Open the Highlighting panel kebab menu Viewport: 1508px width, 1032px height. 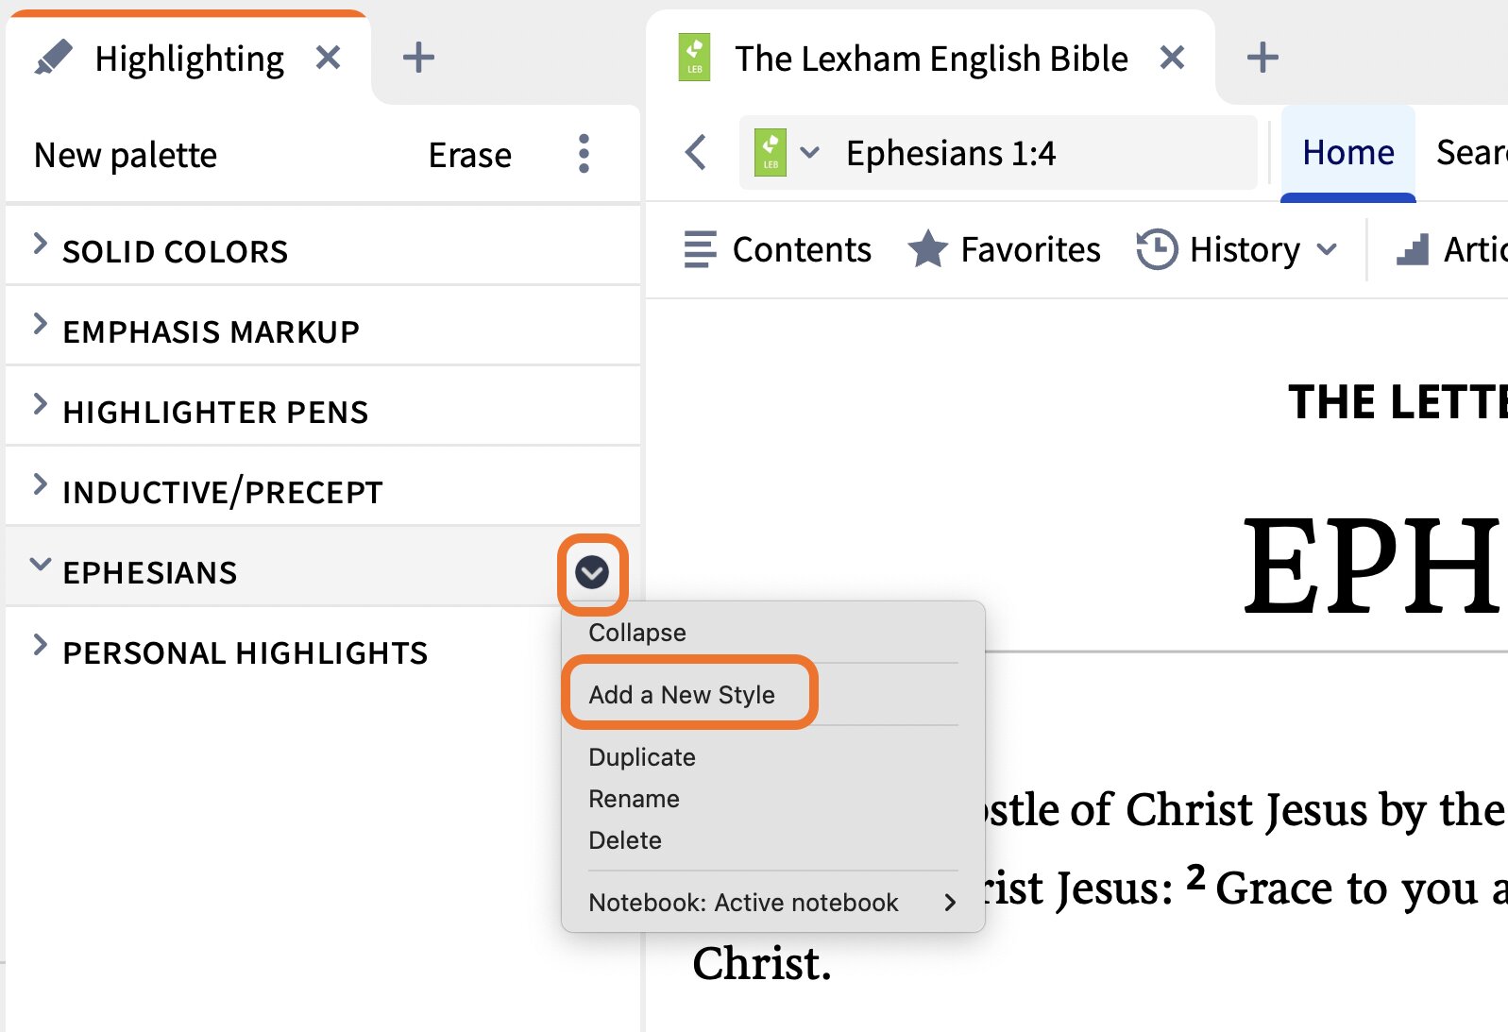tap(584, 154)
